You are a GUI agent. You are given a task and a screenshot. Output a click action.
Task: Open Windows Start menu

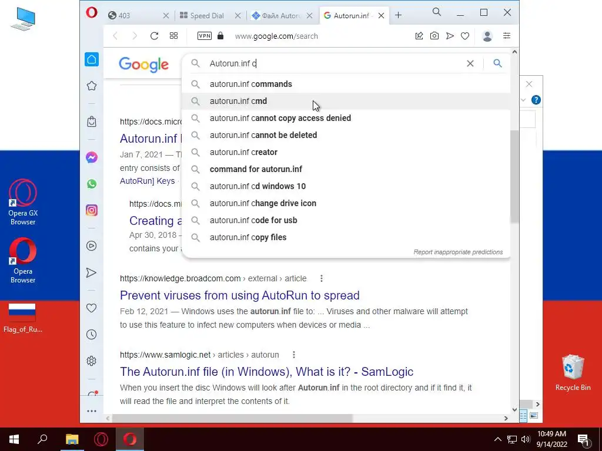(14, 439)
